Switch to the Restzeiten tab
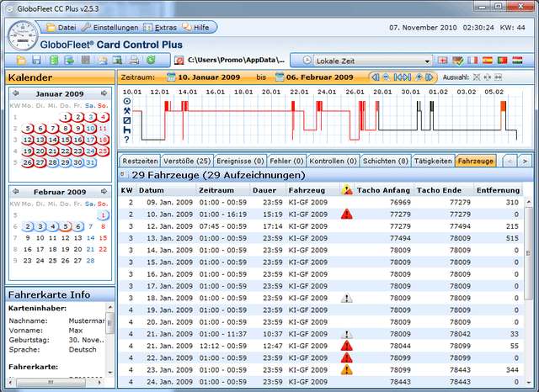This screenshot has height=392, width=539. tap(140, 161)
